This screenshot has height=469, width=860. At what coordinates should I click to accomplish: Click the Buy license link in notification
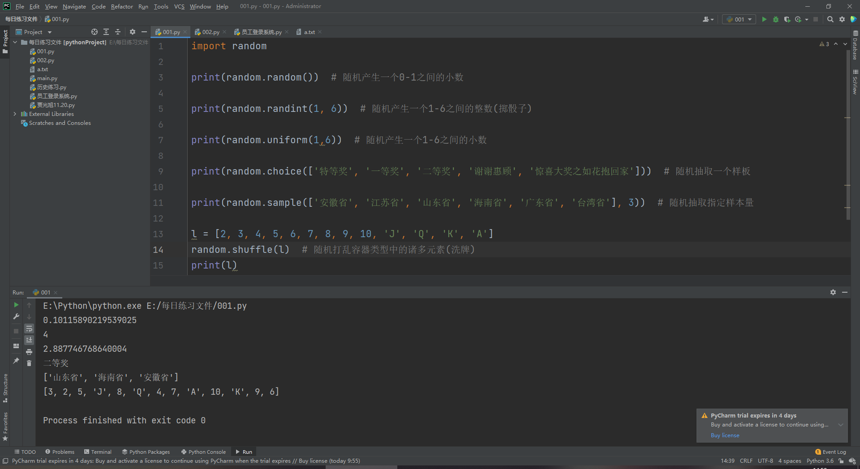(725, 435)
